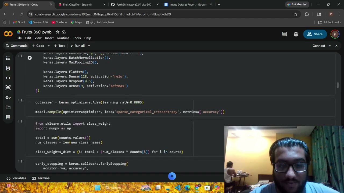Expand the Run all dropdown arrow

(89, 46)
